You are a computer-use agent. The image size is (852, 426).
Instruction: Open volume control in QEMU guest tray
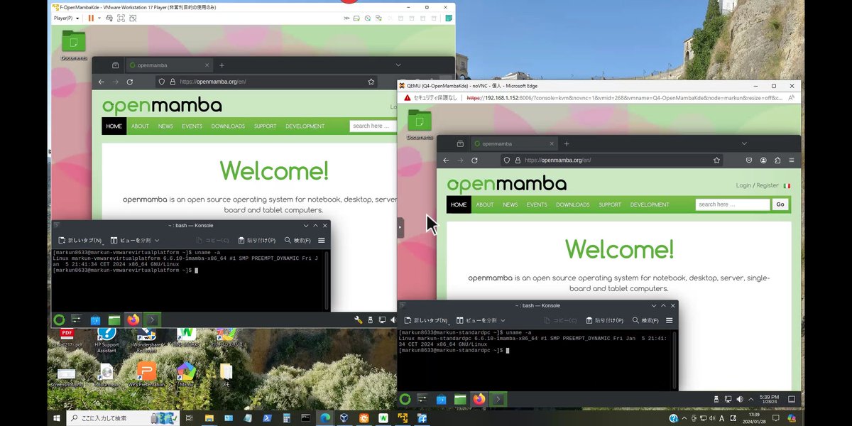coord(739,399)
